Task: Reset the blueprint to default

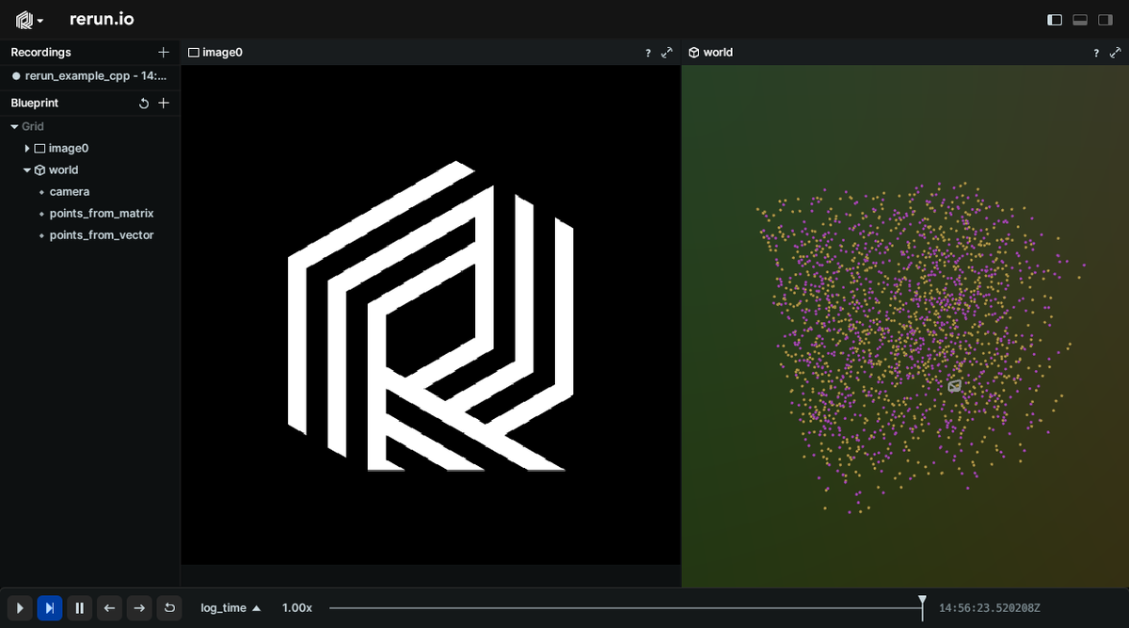Action: (144, 104)
